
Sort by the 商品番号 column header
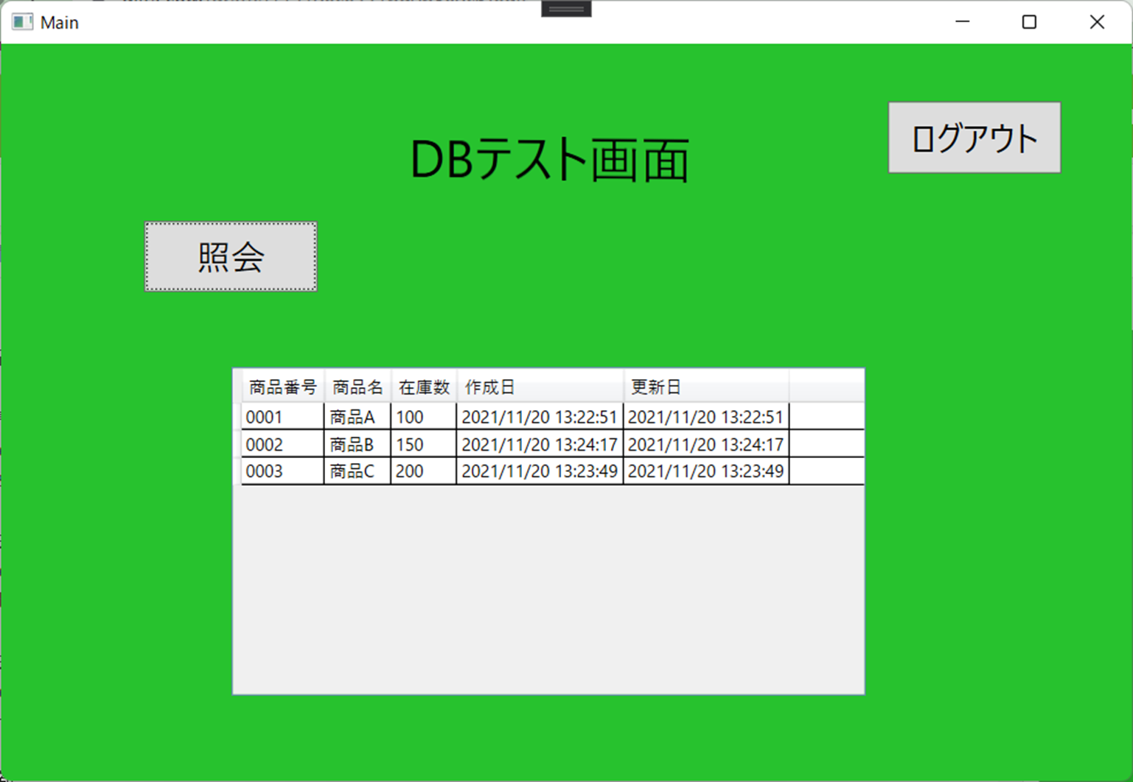[283, 387]
